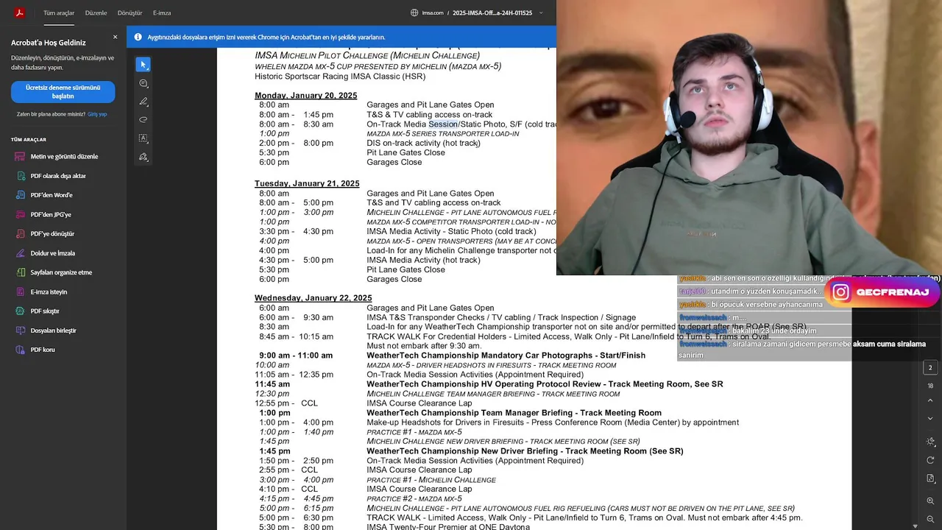The width and height of the screenshot is (942, 530).
Task: Open PDF olarak dışa aktar tool
Action: 52,176
